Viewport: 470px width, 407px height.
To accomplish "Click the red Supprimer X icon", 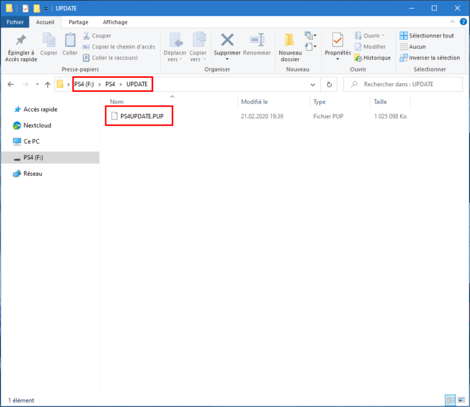I will pyautogui.click(x=227, y=40).
